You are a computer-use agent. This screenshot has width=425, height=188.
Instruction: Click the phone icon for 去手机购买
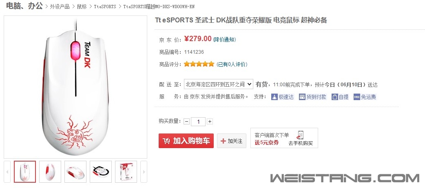pos(300,135)
